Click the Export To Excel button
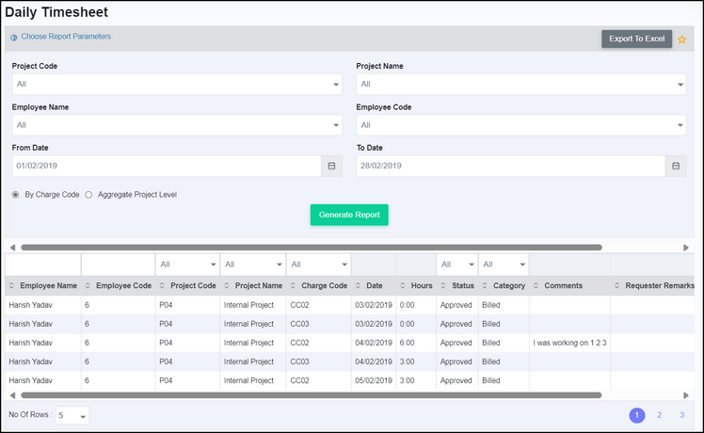Image resolution: width=704 pixels, height=433 pixels. coord(636,39)
